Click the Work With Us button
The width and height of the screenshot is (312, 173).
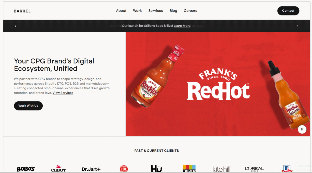(x=28, y=106)
